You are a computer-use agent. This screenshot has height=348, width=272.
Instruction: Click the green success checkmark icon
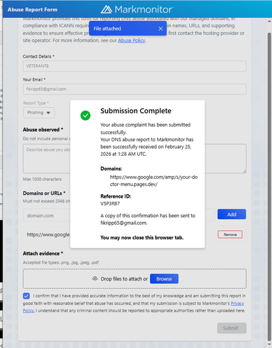pyautogui.click(x=85, y=116)
